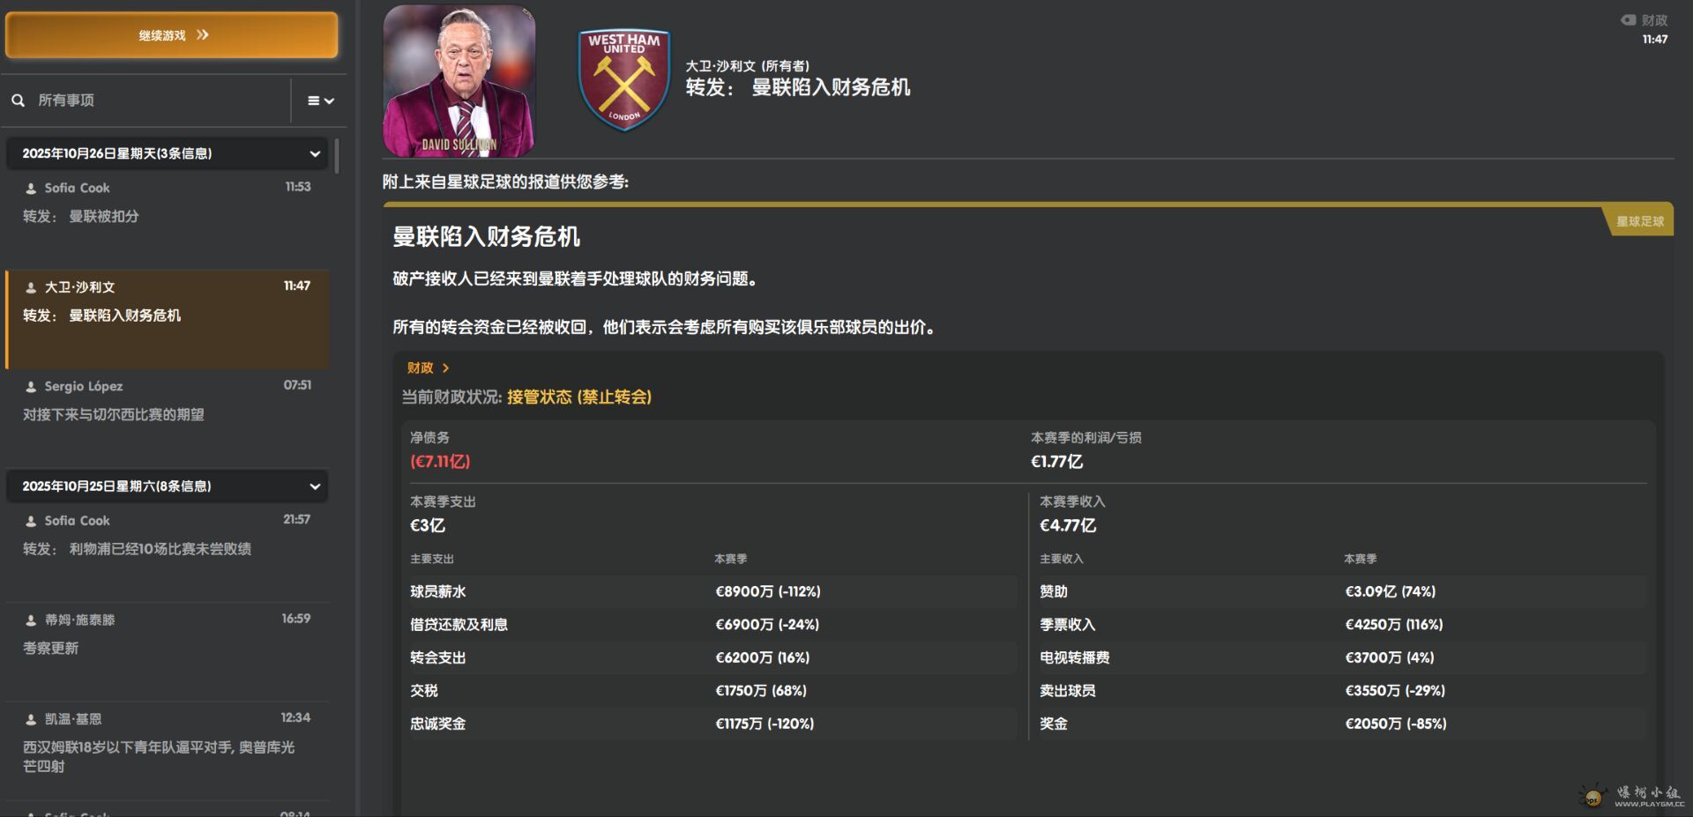The width and height of the screenshot is (1693, 817).
Task: Click person icon beside 大卫·沙利文
Action: click(x=31, y=288)
